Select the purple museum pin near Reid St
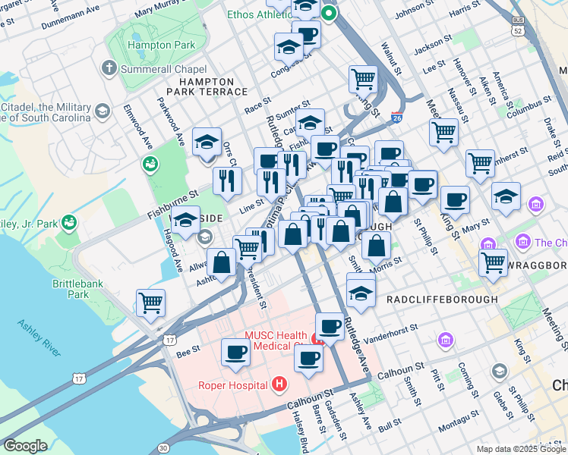 pos(536,205)
